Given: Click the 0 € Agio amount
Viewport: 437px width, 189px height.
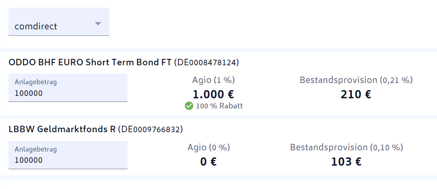Looking at the screenshot, I should [209, 162].
